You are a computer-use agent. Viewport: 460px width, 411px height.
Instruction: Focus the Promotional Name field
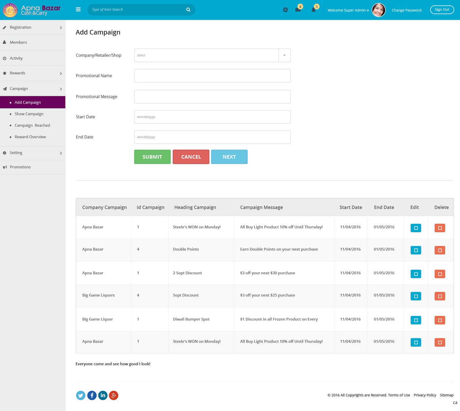212,76
